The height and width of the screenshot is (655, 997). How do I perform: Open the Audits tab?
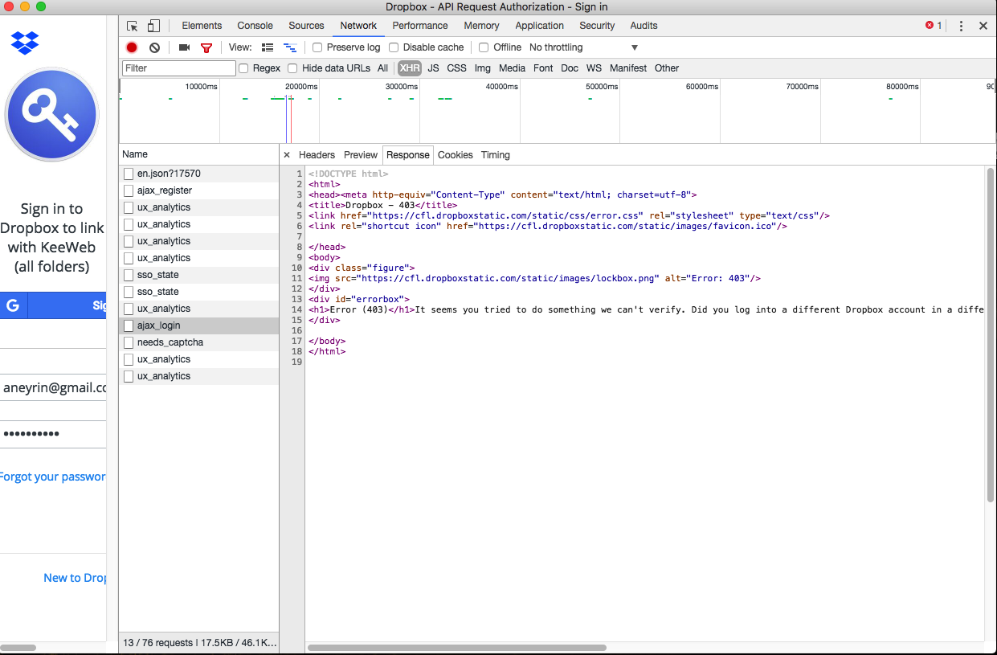pos(644,26)
